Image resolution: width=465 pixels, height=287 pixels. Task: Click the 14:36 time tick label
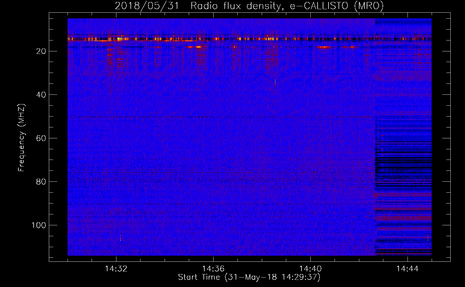[213, 269]
